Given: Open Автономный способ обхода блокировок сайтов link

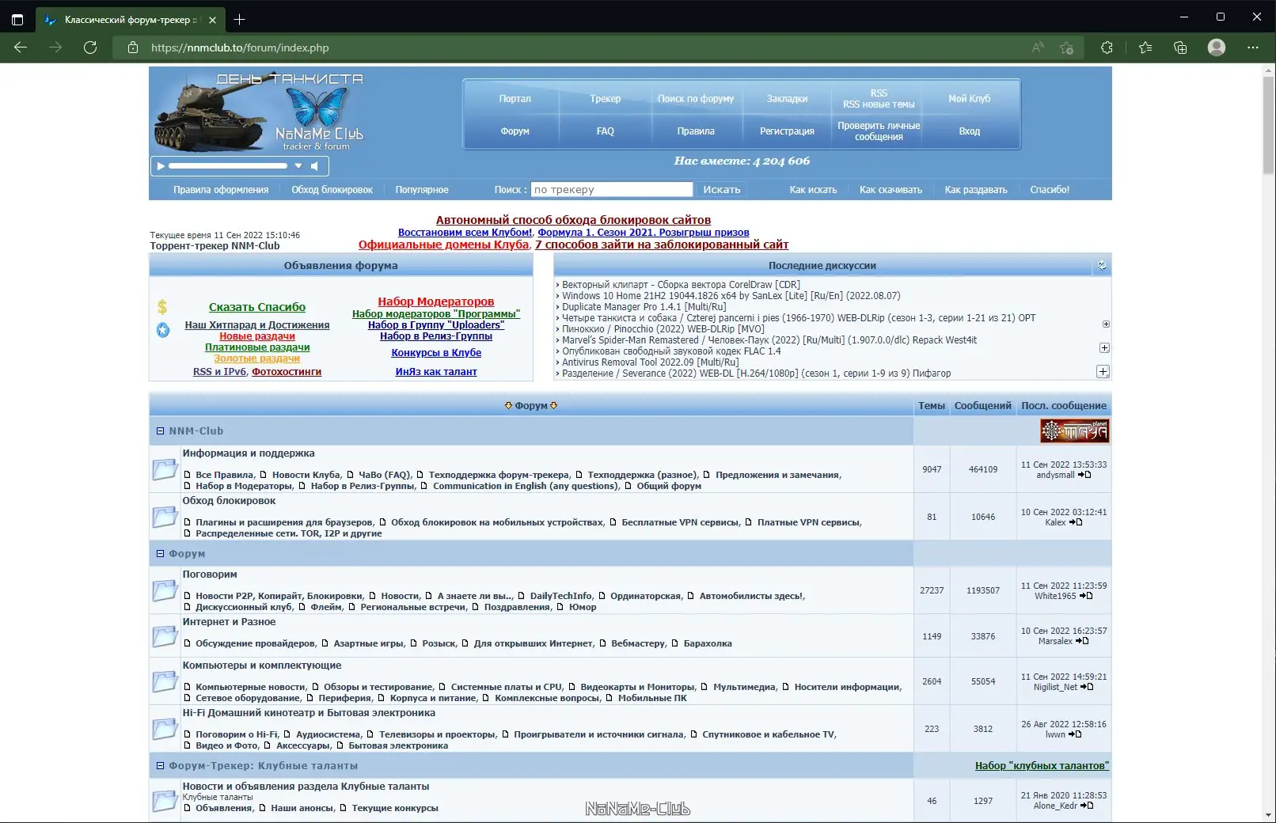Looking at the screenshot, I should pos(573,220).
